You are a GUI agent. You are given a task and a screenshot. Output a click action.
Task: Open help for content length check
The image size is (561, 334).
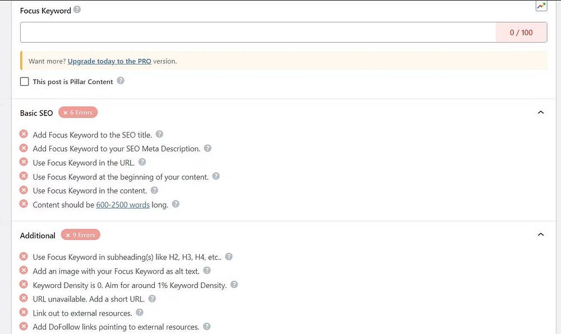[175, 204]
